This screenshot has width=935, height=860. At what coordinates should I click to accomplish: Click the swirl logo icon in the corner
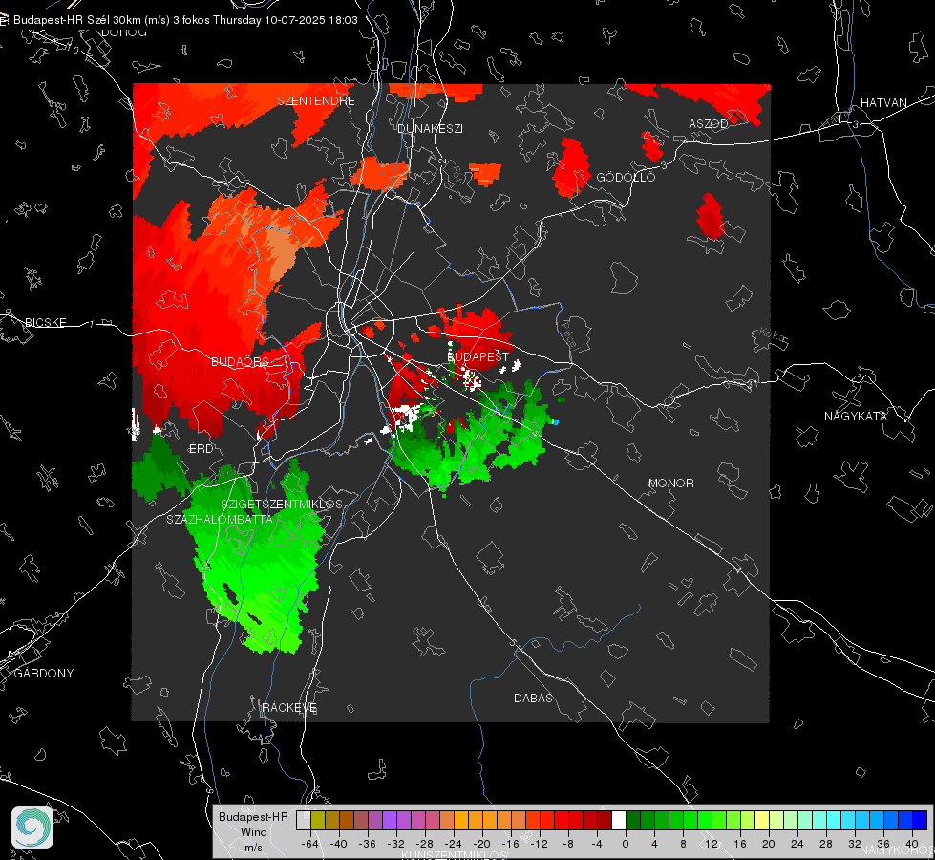pos(32,828)
